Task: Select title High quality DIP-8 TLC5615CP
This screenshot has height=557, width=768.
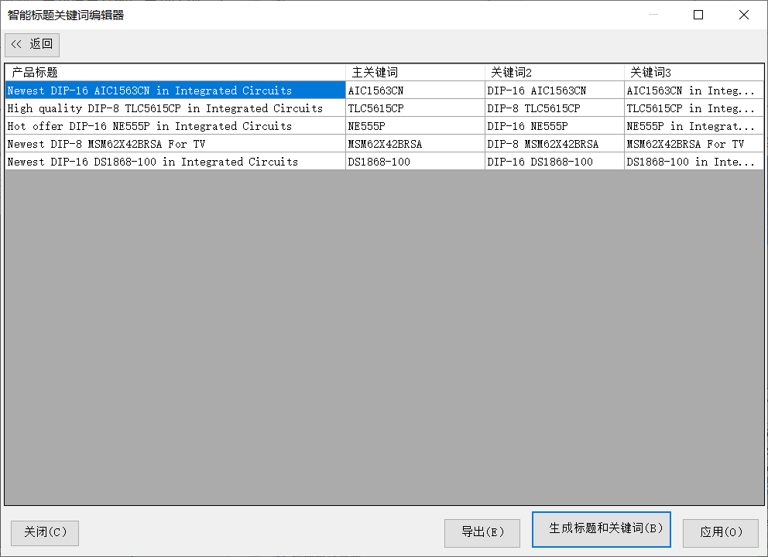Action: click(x=175, y=108)
